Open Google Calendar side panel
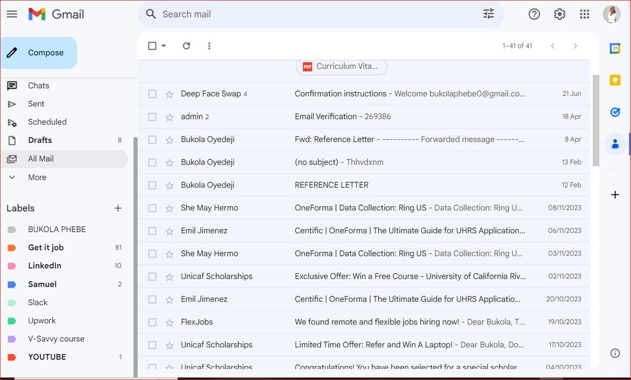Screen dimensions: 631x380 [615, 48]
